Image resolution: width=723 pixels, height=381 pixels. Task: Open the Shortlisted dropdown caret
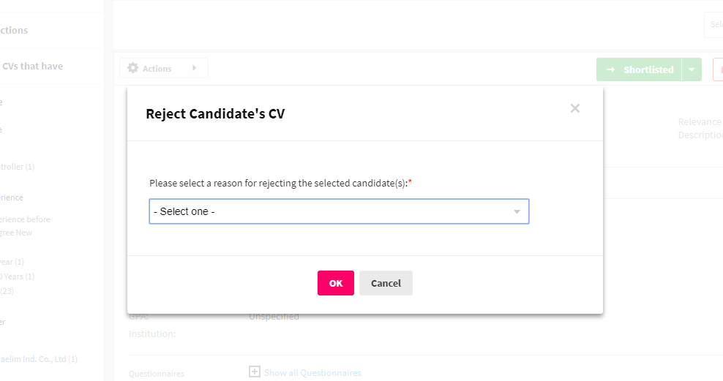692,69
